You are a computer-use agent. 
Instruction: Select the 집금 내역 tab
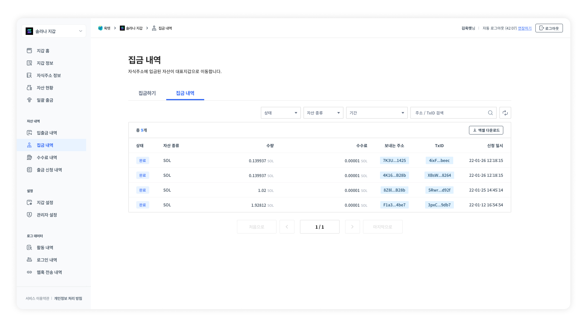click(x=185, y=93)
